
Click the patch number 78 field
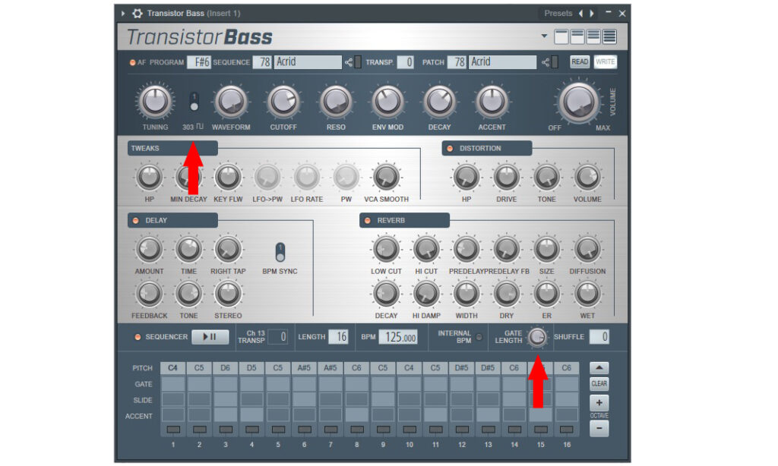click(457, 62)
